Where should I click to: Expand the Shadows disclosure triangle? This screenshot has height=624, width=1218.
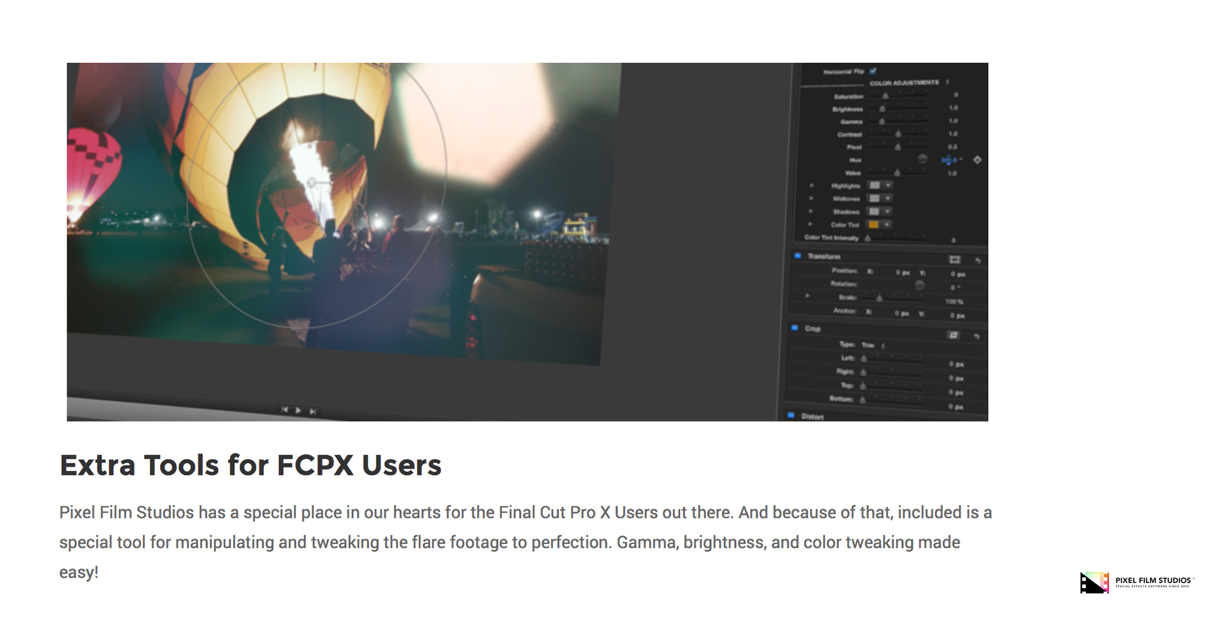pos(811,211)
